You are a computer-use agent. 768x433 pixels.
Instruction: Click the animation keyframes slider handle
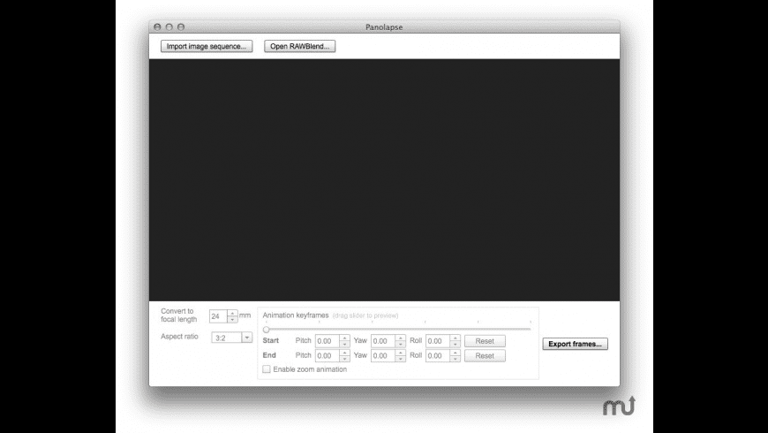tap(267, 330)
